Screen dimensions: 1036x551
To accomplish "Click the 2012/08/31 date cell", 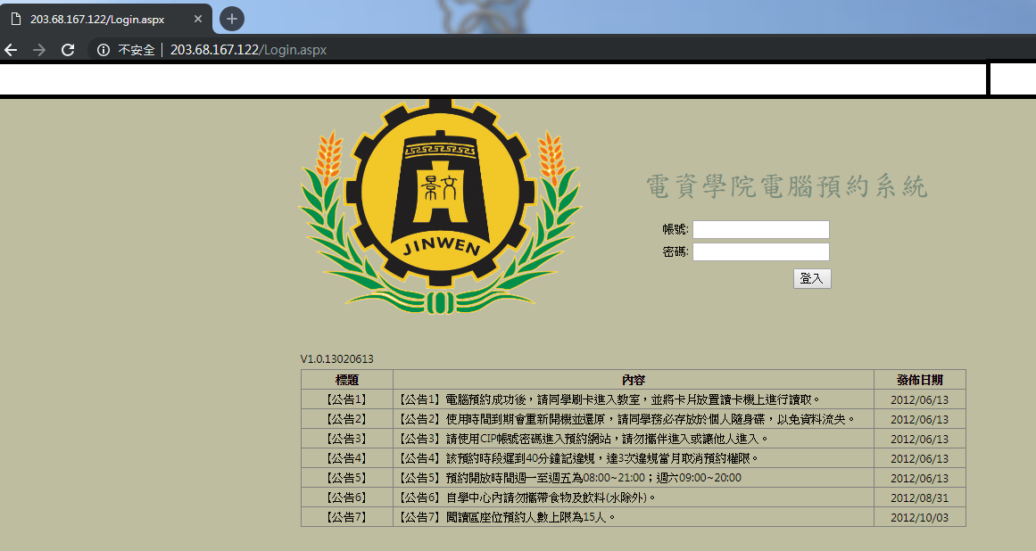I will pyautogui.click(x=920, y=498).
